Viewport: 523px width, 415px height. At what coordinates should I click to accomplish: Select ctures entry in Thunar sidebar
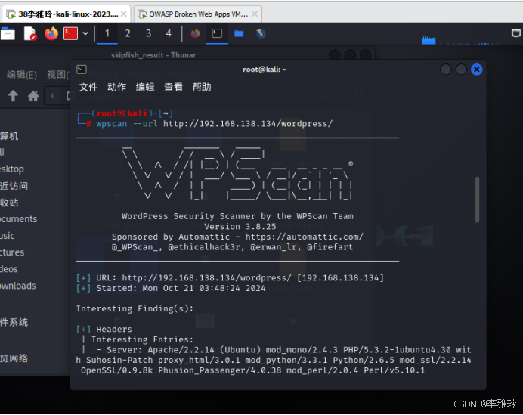click(12, 252)
